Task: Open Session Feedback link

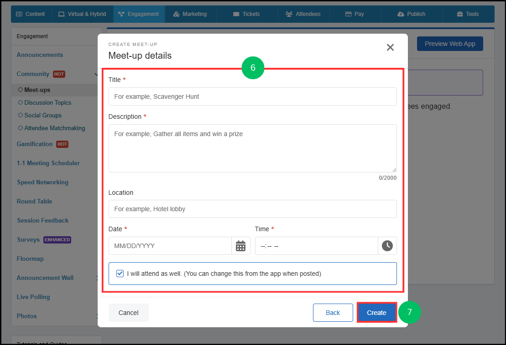Action: click(42, 220)
